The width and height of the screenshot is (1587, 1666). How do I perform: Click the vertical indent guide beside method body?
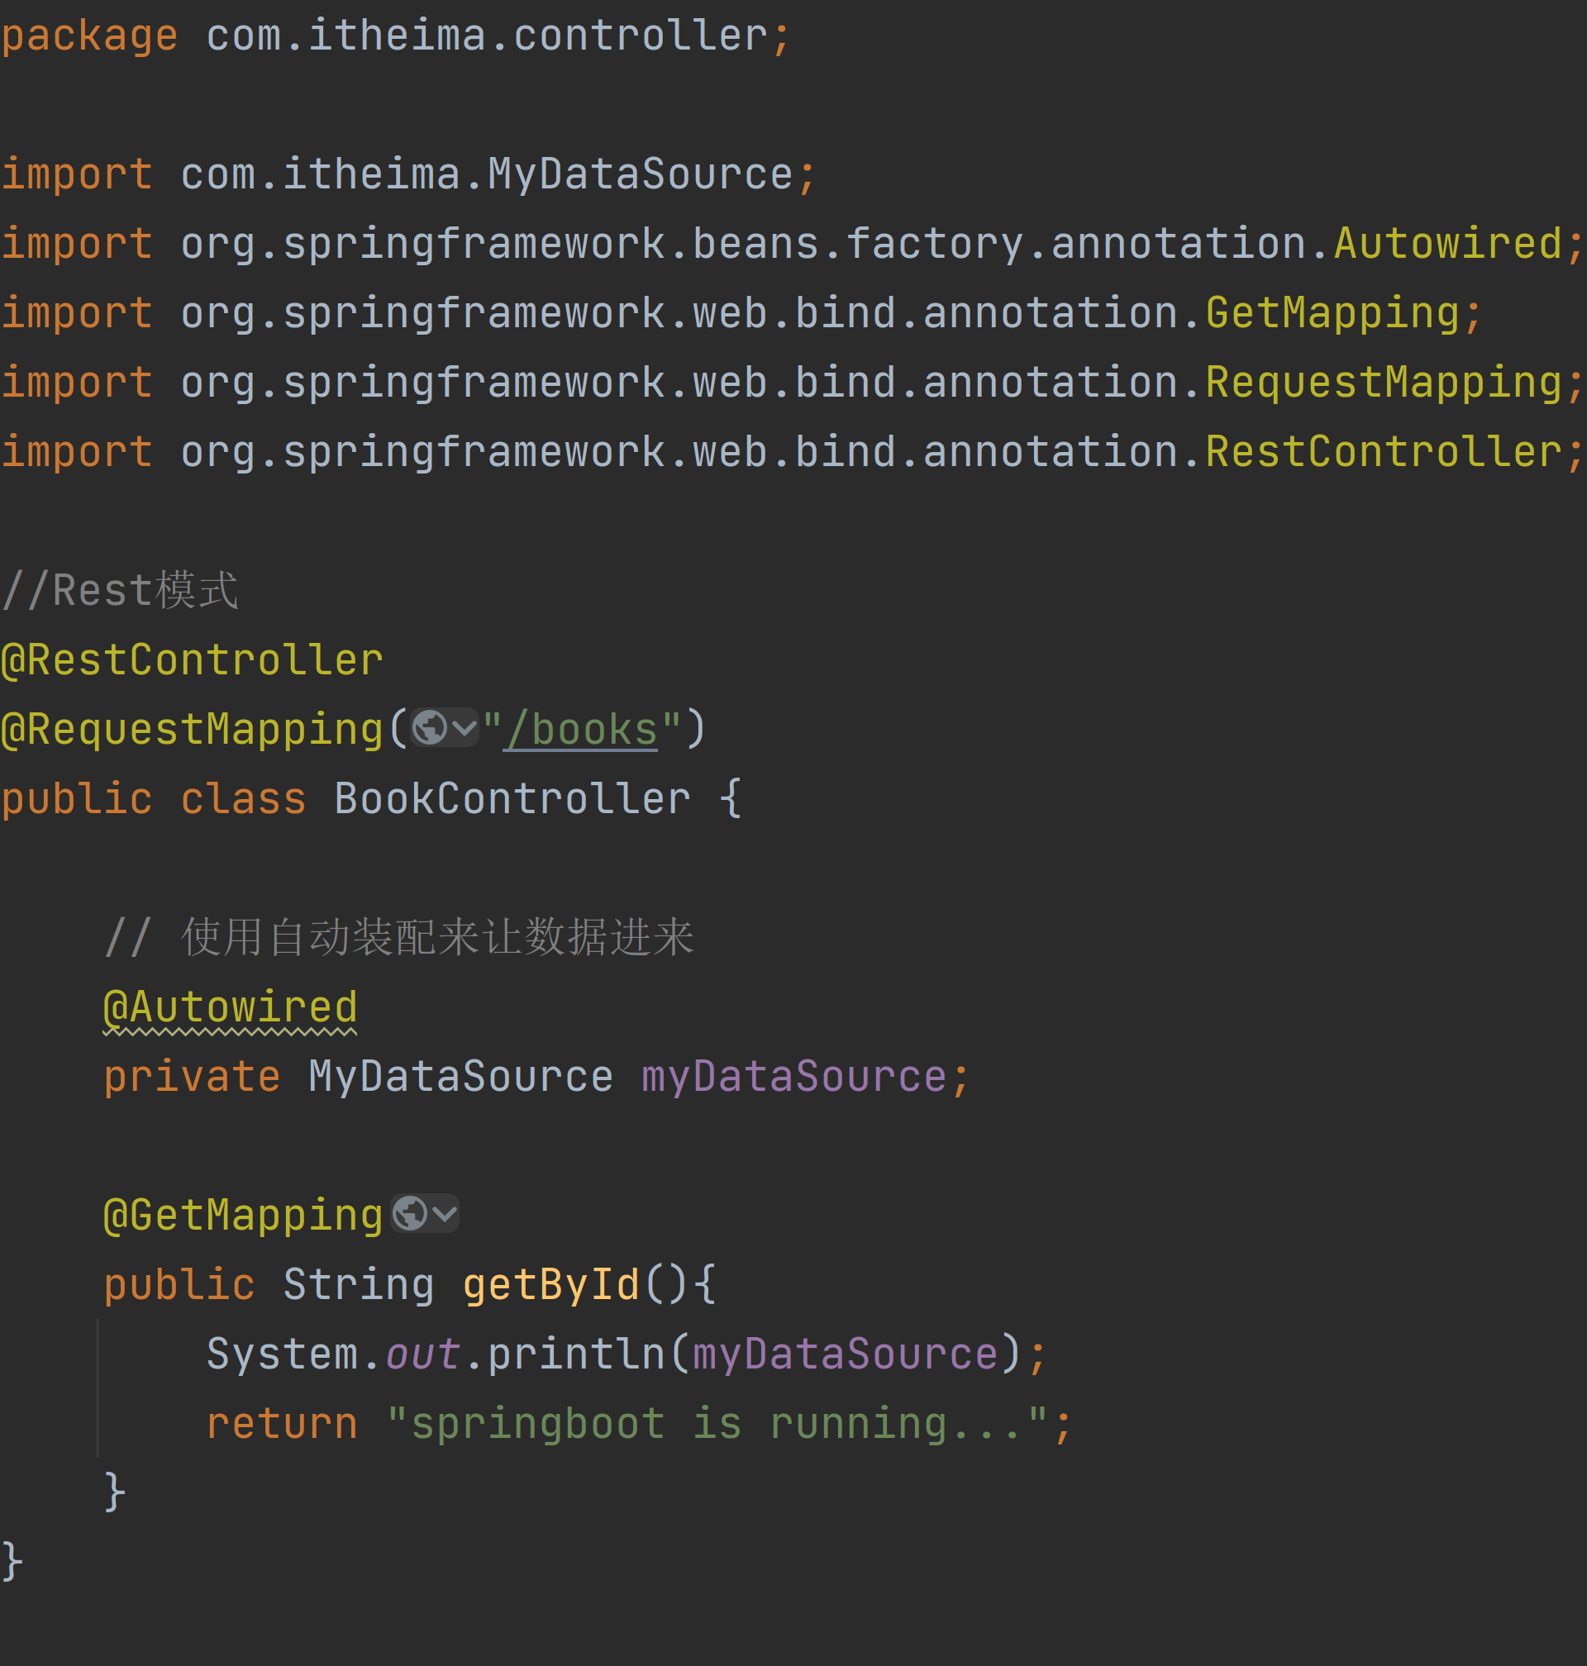(98, 1388)
